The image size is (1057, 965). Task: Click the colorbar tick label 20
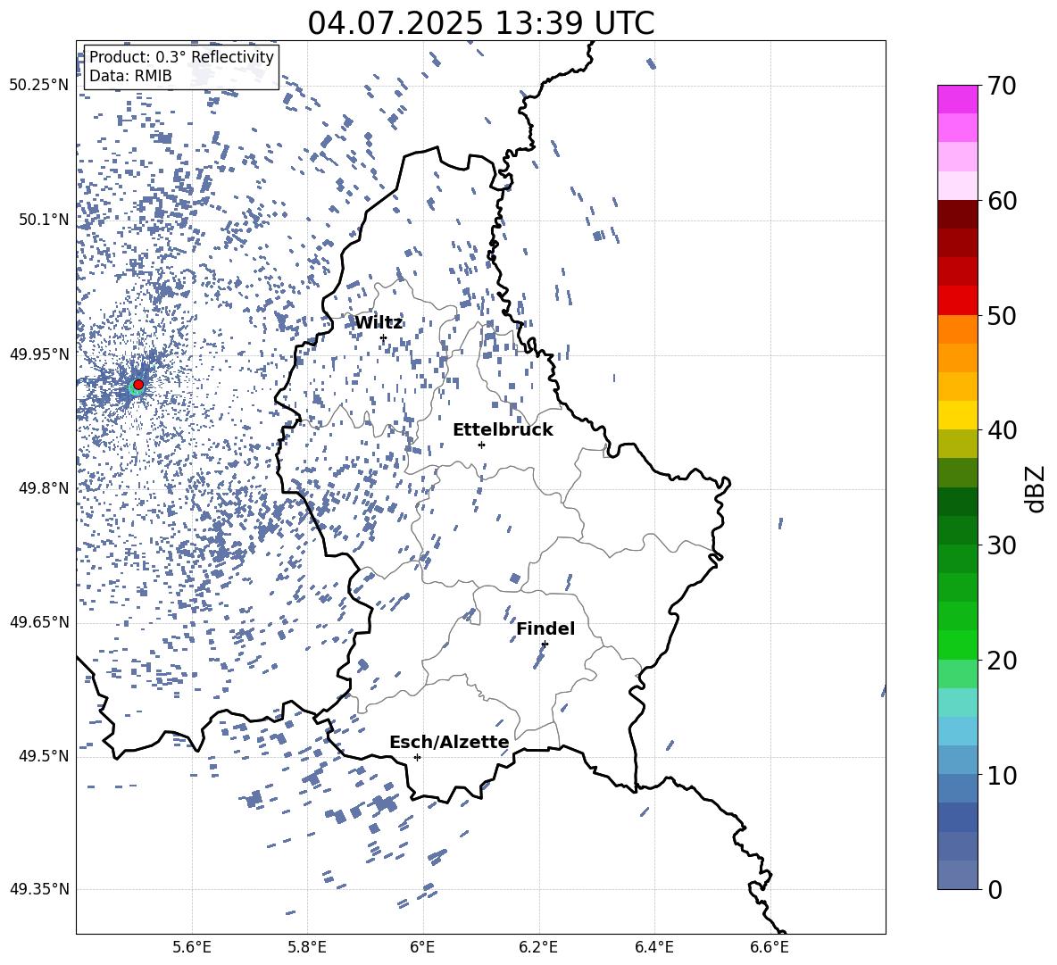pos(1001,661)
